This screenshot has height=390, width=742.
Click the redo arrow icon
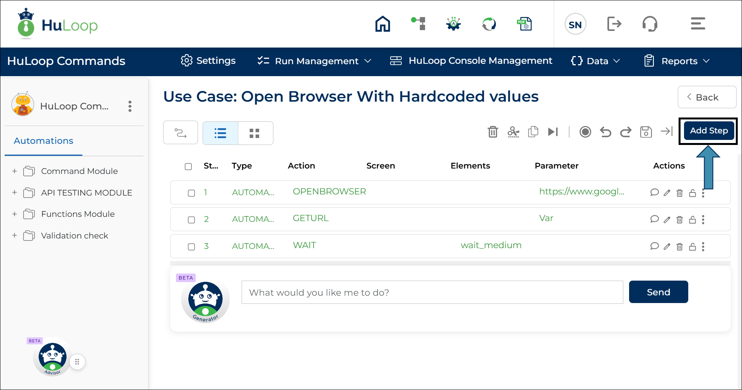(x=625, y=132)
